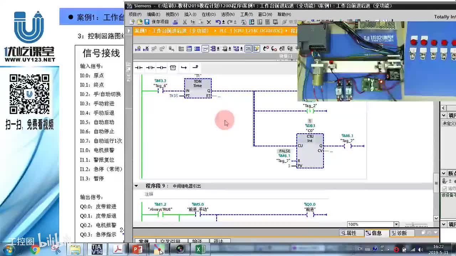Click the Windows Start button
The height and width of the screenshot is (256, 456).
tap(9, 250)
